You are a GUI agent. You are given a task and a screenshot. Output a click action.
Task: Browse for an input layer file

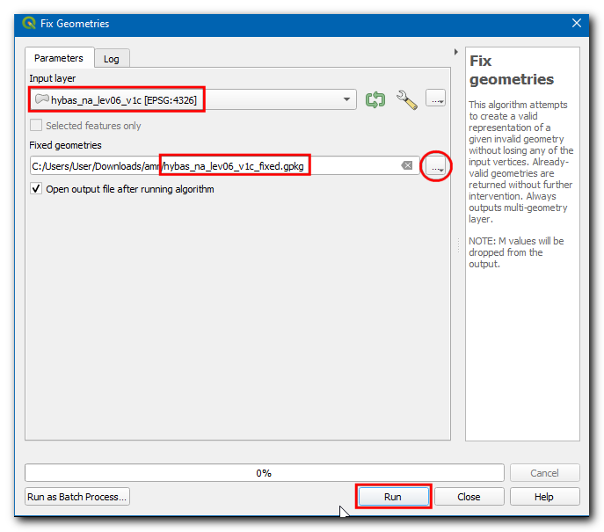[436, 98]
